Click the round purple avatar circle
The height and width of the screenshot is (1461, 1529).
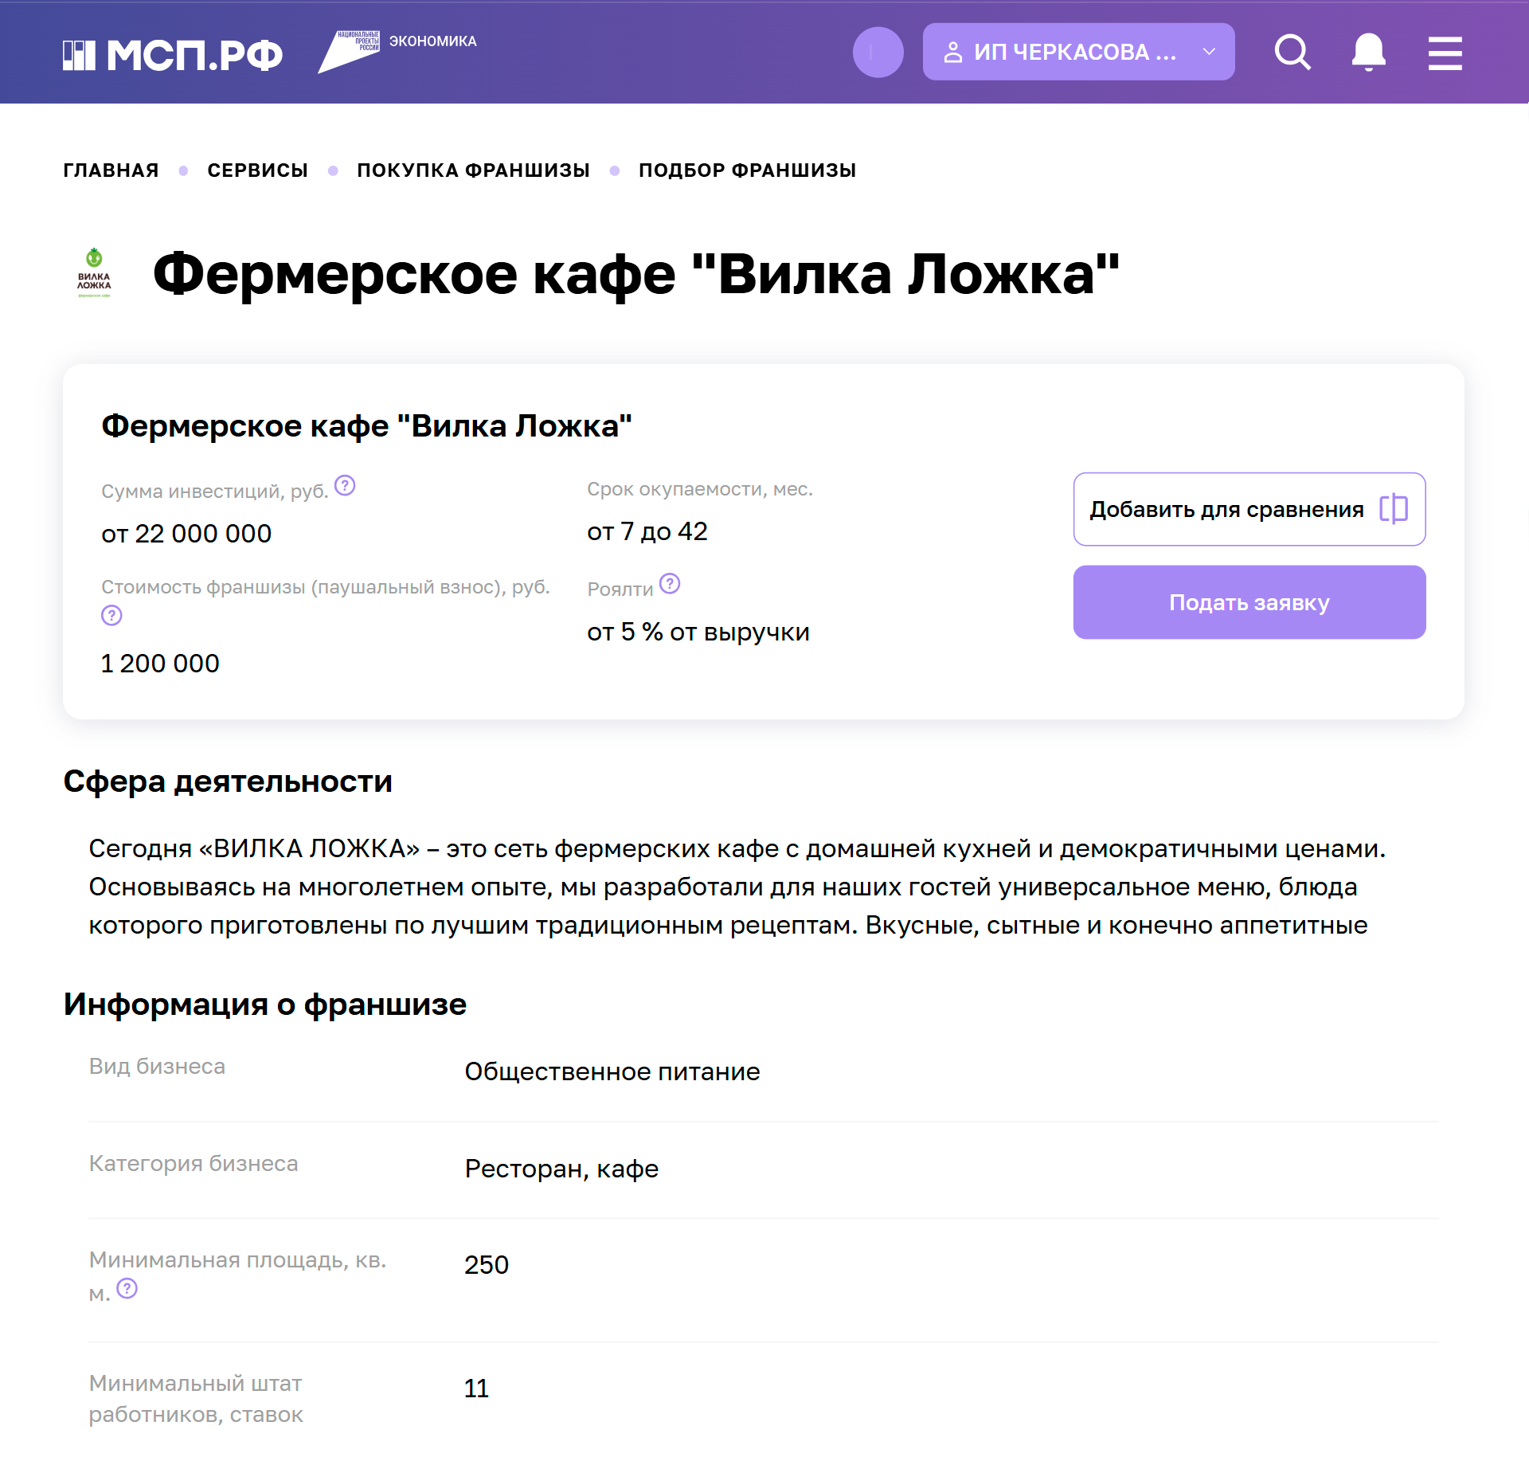(878, 53)
